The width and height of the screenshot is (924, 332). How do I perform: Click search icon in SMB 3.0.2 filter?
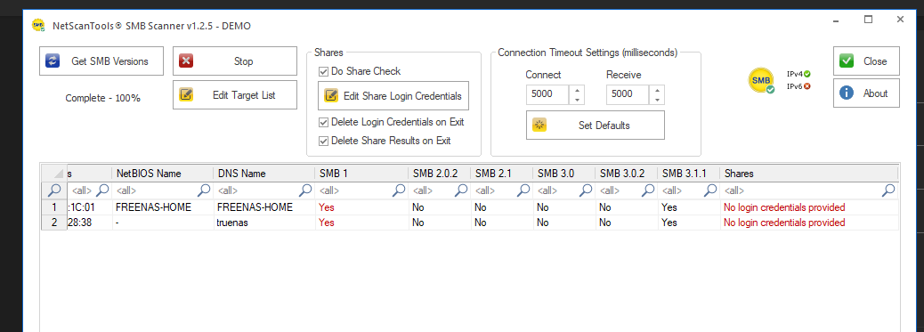click(x=648, y=190)
